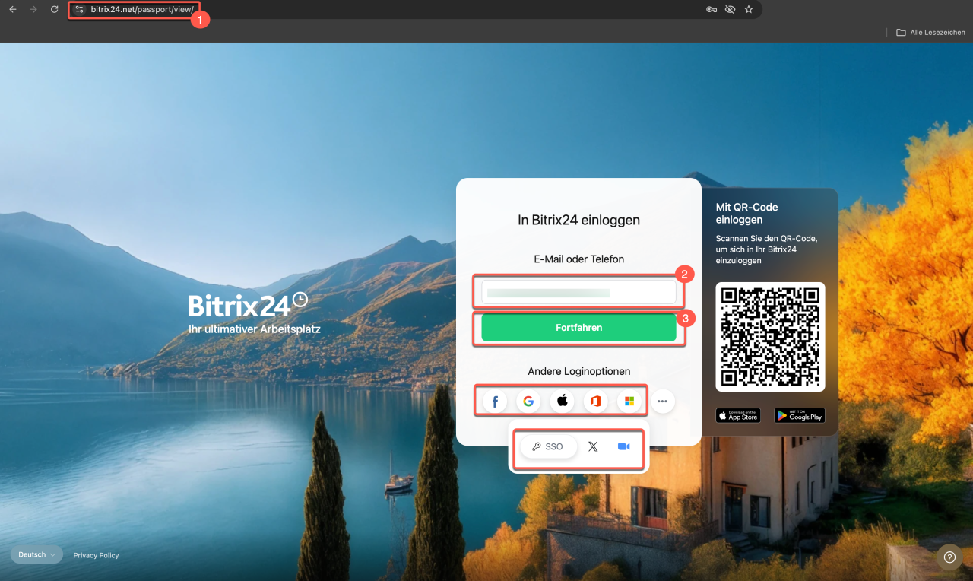Log in with Google

pos(528,401)
